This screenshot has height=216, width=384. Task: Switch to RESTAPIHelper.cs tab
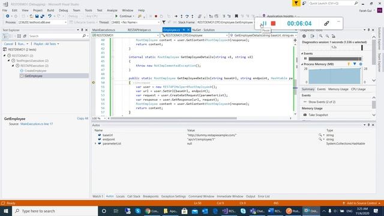click(139, 30)
